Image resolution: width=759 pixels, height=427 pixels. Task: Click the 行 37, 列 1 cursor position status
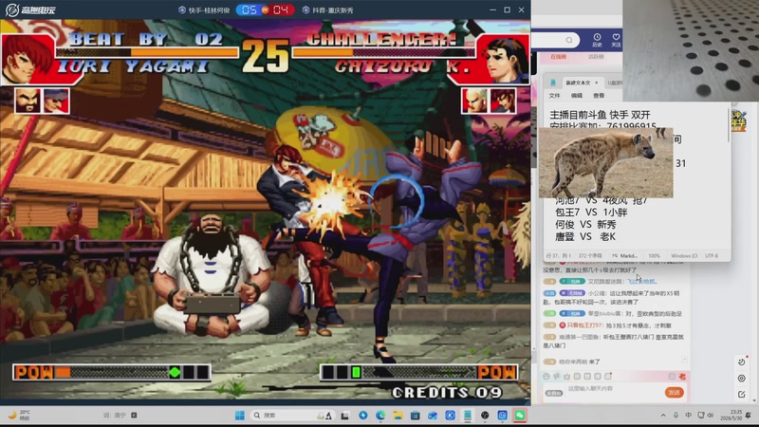point(558,255)
